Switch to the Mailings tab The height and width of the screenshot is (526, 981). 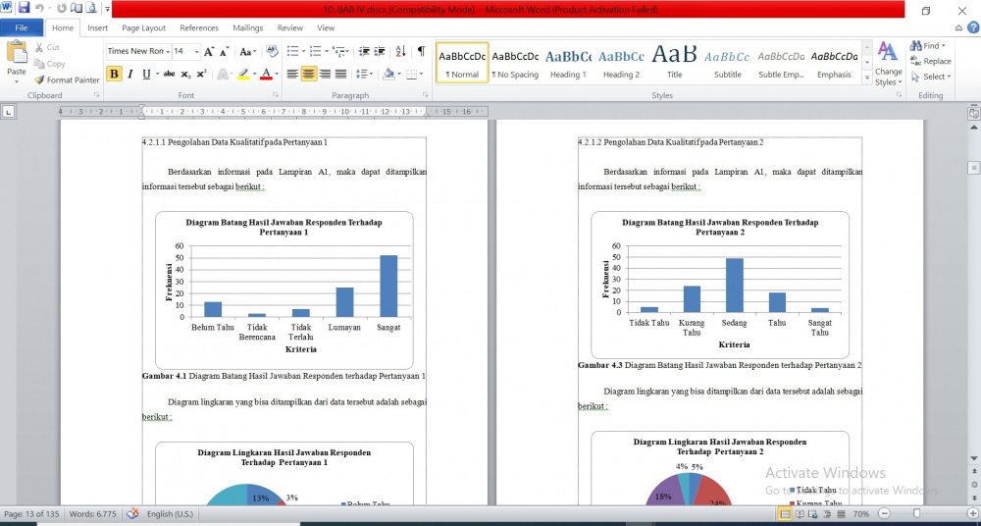tap(248, 27)
